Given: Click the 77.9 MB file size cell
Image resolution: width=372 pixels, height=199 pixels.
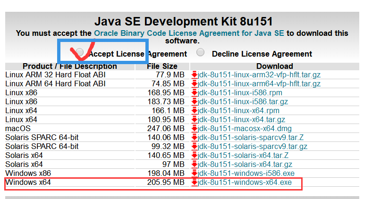Looking at the screenshot, I should point(170,75).
